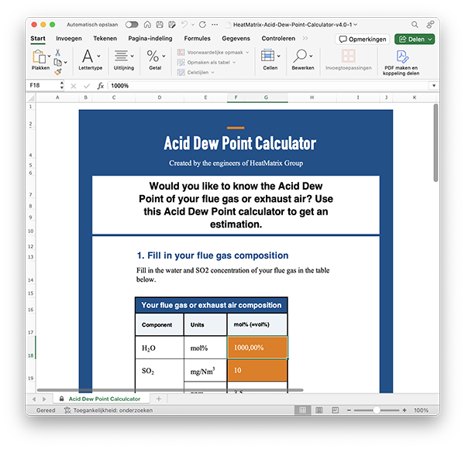The image size is (465, 449).
Task: Open Voorwaardelijke opmaak menu
Action: coord(213,53)
